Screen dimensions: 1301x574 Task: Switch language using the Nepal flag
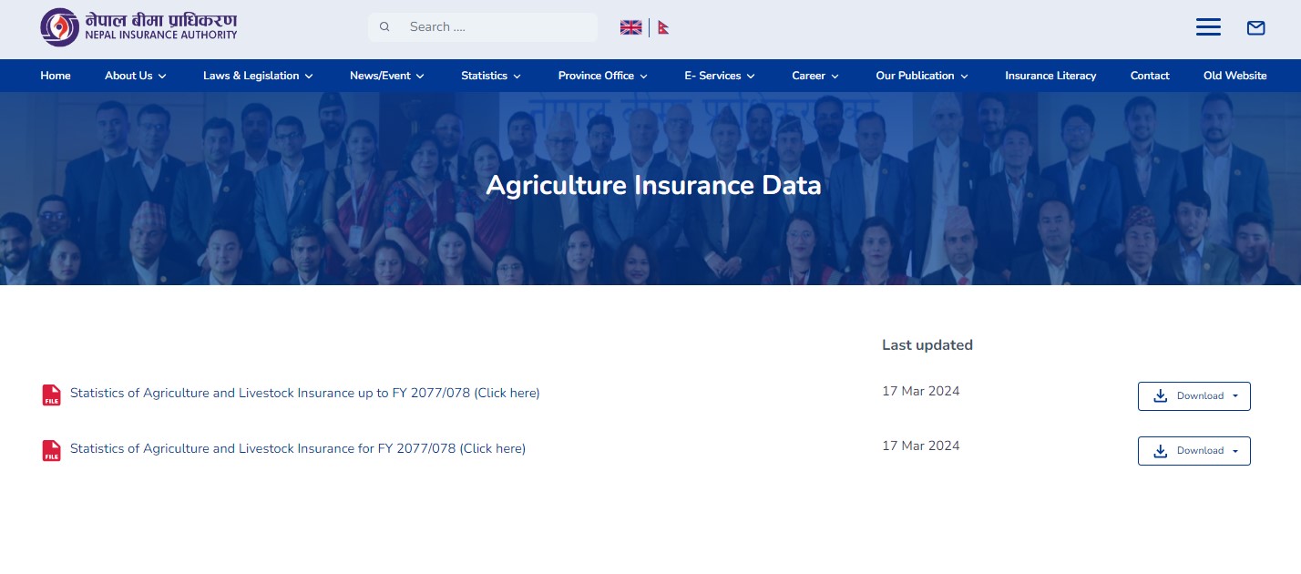[x=663, y=27]
